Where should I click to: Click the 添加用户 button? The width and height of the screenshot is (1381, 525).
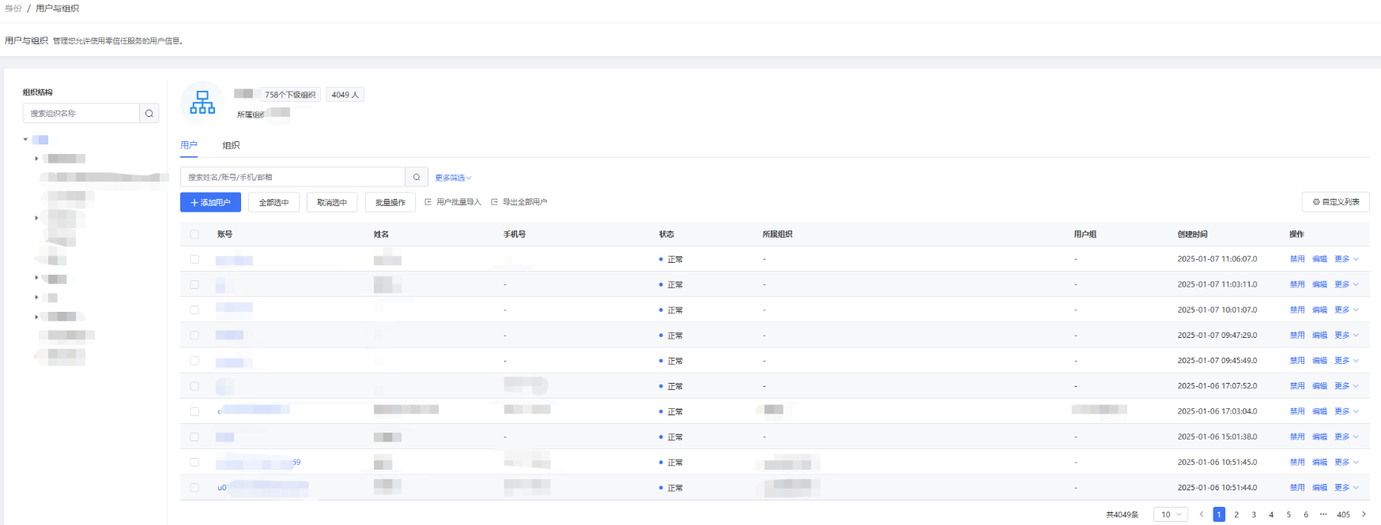point(210,203)
